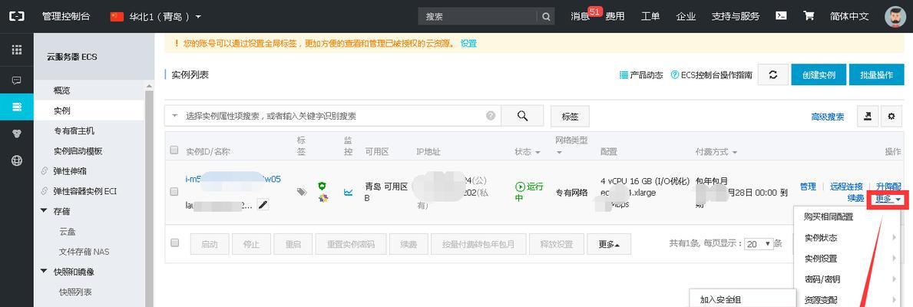Toggle the bottom batch-action checkbox
The width and height of the screenshot is (913, 307).
[x=174, y=243]
